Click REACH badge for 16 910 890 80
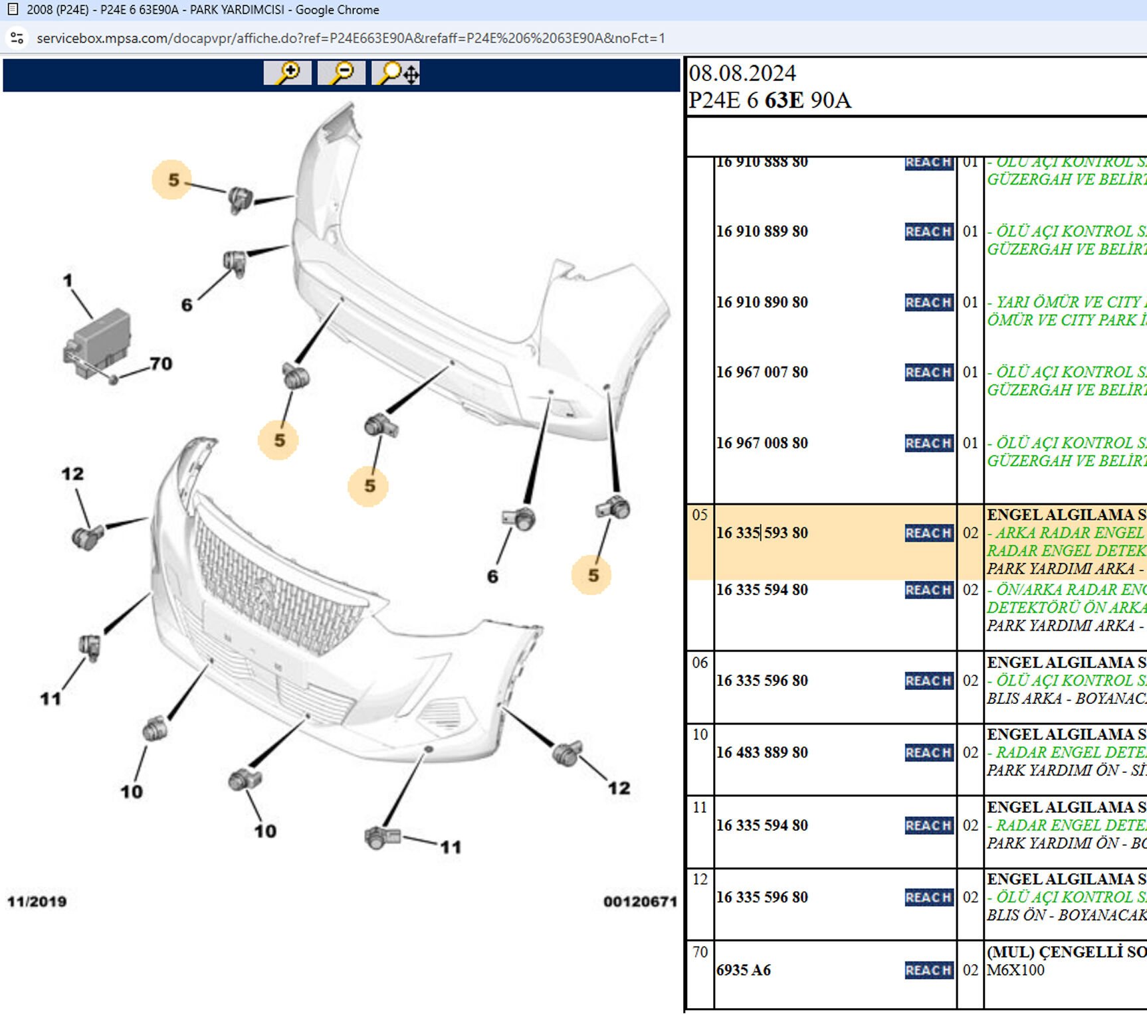Viewport: 1147px width, 1020px height. pyautogui.click(x=928, y=302)
